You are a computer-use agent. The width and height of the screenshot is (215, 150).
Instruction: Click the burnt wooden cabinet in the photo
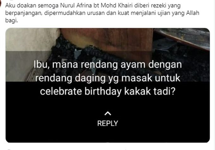point(107,42)
